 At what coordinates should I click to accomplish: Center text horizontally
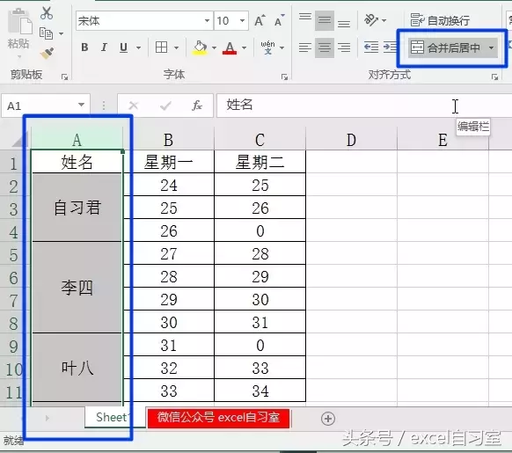325,47
